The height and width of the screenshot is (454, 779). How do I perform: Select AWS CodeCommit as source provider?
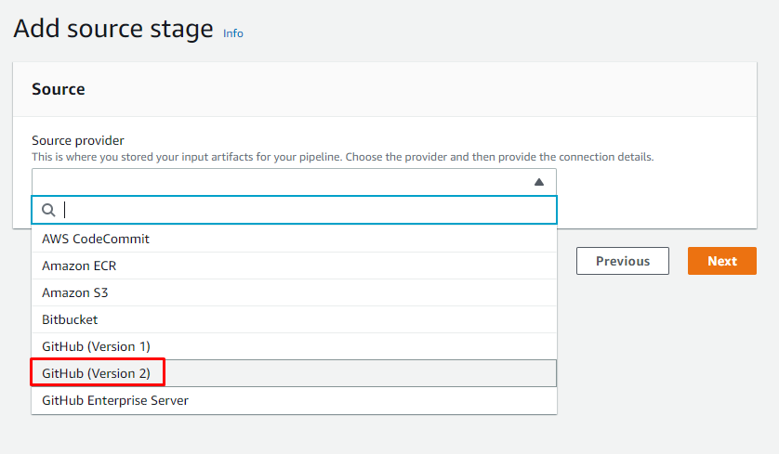point(96,239)
